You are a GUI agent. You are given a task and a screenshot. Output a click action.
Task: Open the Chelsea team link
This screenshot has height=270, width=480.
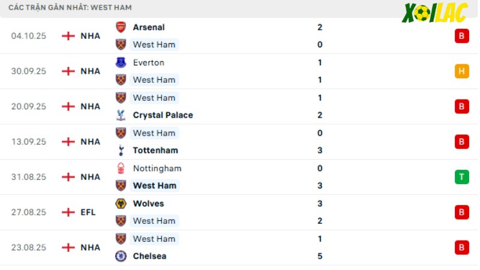(x=149, y=256)
